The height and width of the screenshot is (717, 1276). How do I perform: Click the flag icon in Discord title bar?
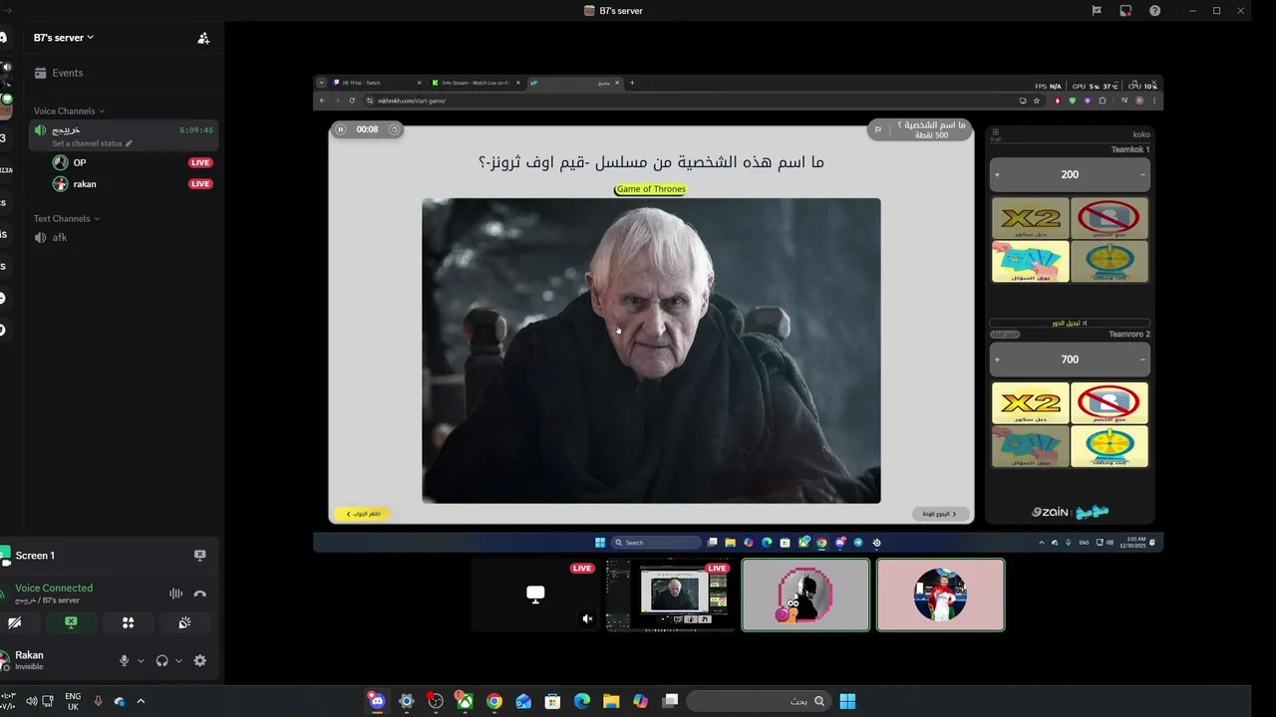coord(1097,11)
